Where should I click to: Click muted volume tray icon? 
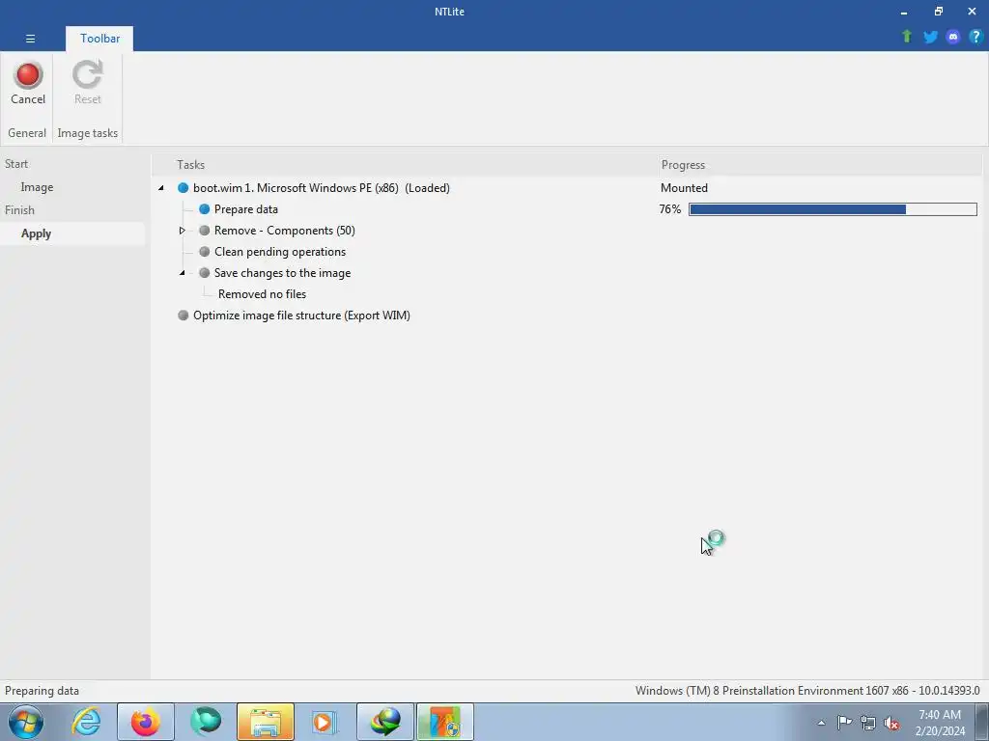pos(891,723)
